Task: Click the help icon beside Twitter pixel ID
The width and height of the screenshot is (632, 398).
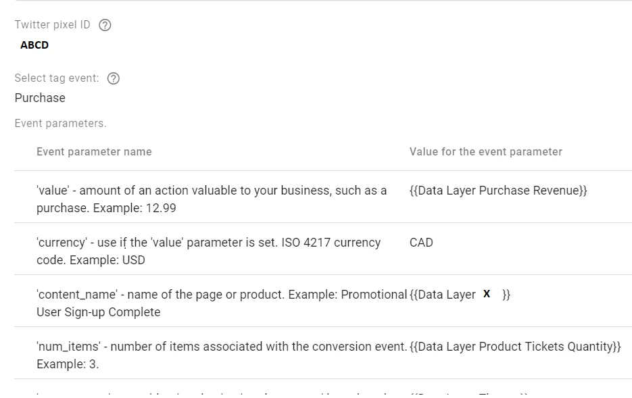Action: [105, 25]
